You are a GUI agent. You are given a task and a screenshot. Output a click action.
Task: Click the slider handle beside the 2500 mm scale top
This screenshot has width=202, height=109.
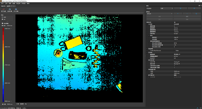11,29
